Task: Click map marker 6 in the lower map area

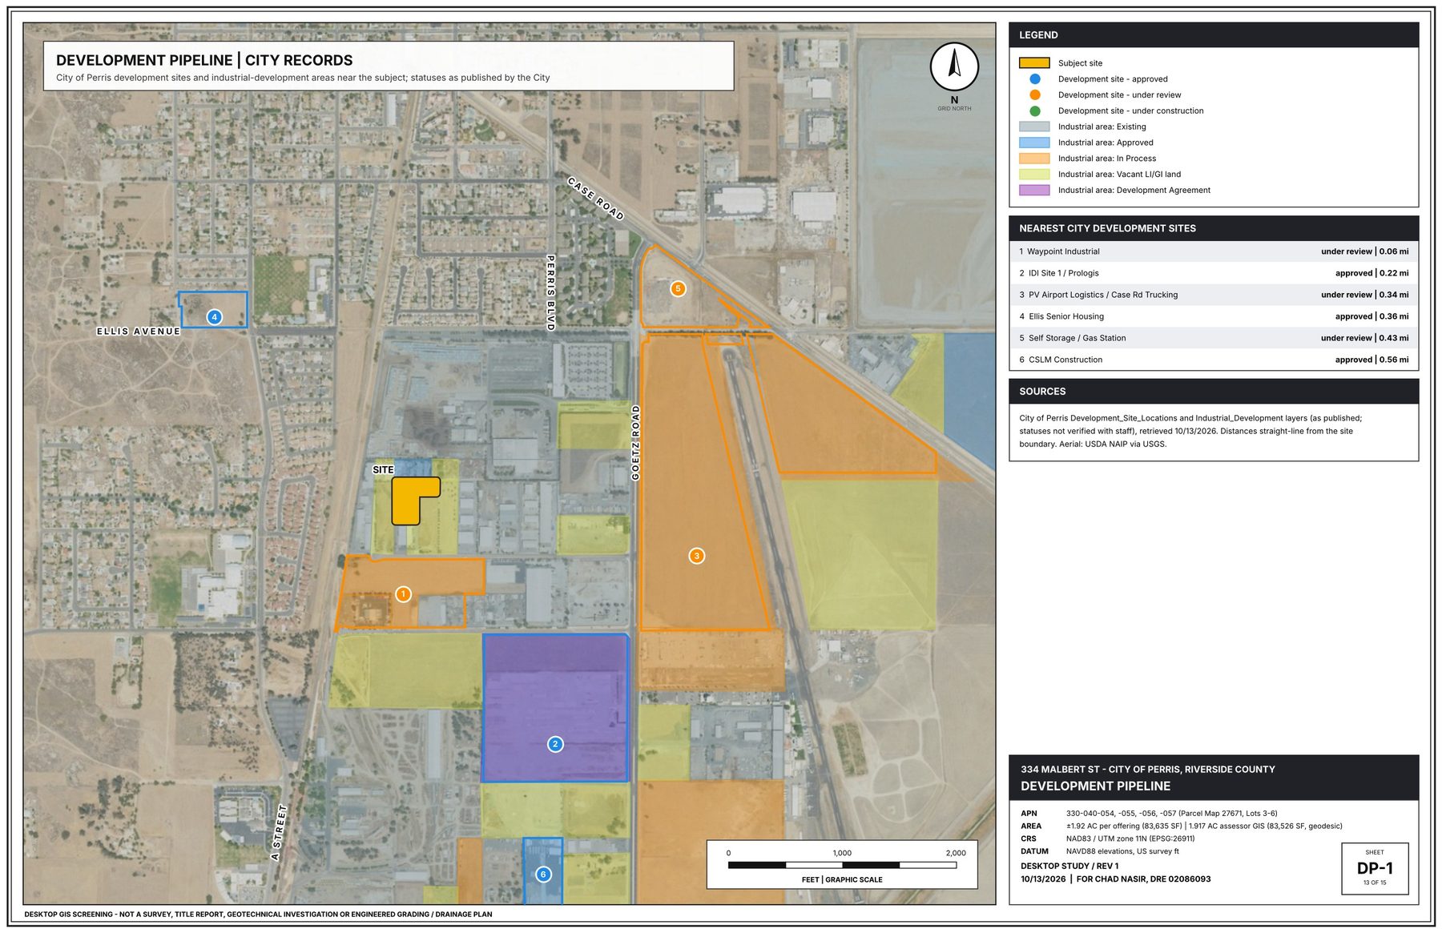Action: click(543, 875)
